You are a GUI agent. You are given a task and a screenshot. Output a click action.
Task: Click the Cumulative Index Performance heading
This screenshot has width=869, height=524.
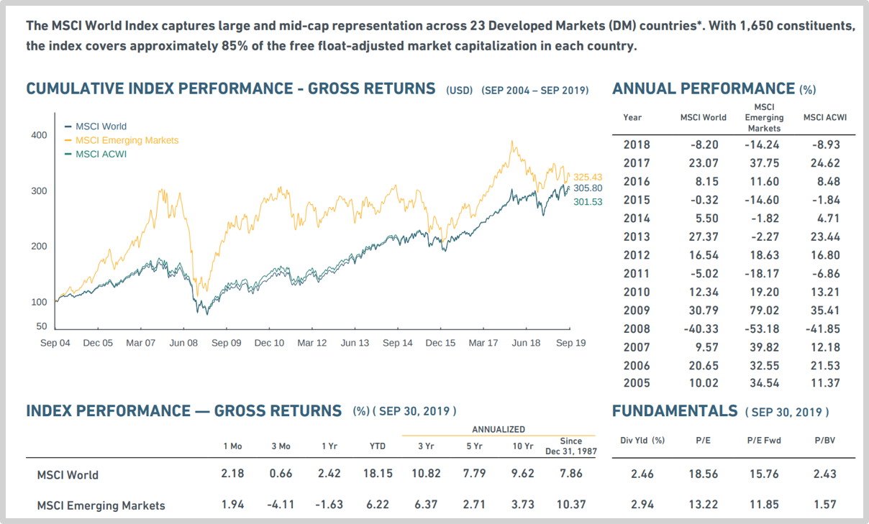(230, 89)
